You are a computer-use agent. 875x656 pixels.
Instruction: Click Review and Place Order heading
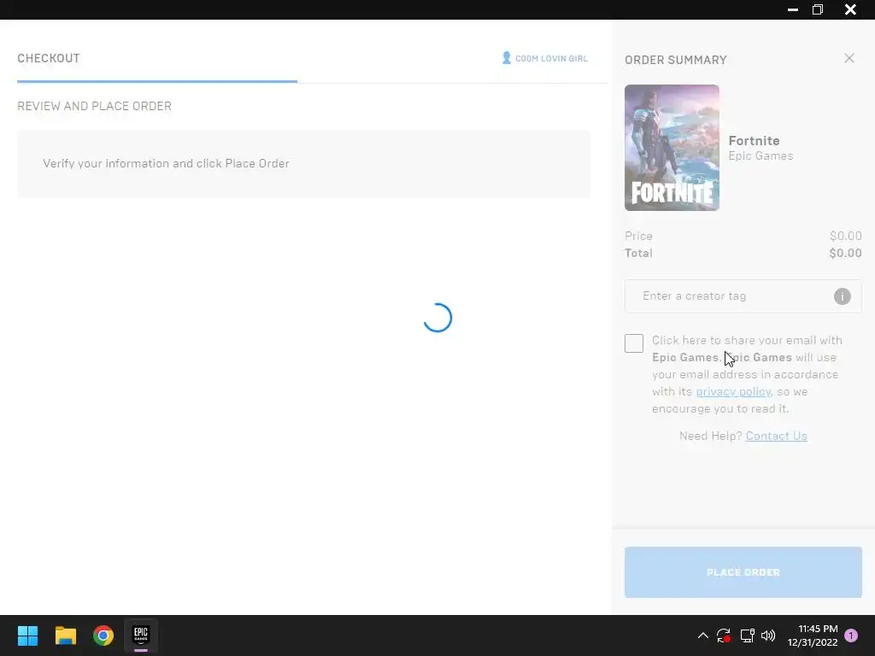94,106
